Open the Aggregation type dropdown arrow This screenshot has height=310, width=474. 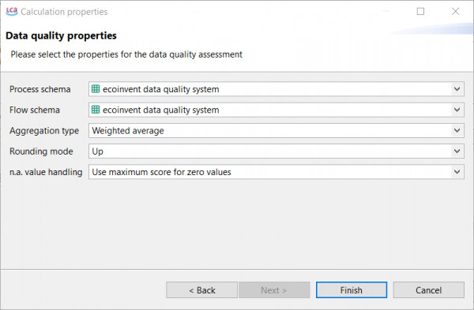457,130
